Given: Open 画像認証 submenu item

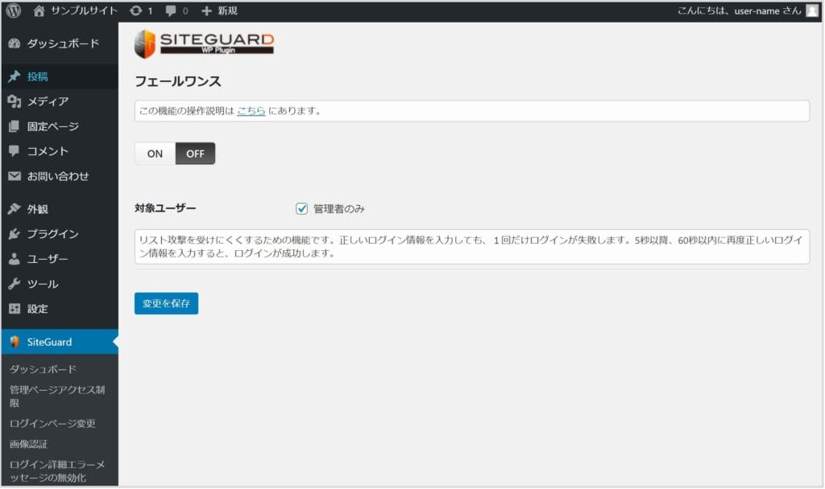Looking at the screenshot, I should tap(28, 444).
